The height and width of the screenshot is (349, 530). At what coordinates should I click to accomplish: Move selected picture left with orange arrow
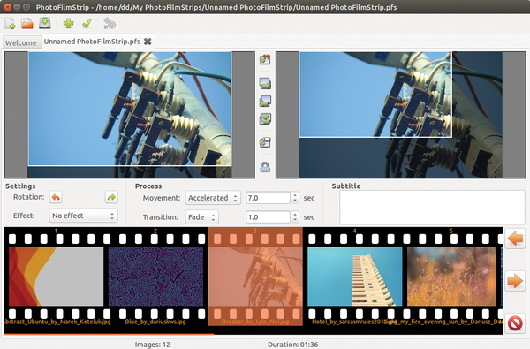[x=515, y=239]
